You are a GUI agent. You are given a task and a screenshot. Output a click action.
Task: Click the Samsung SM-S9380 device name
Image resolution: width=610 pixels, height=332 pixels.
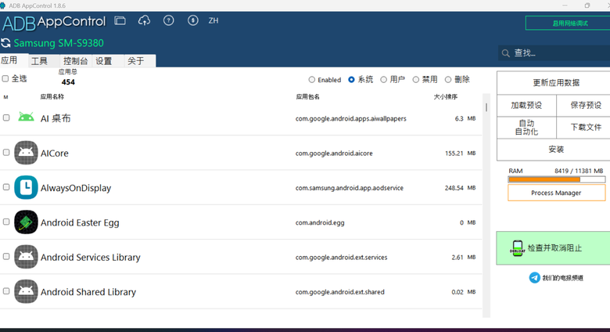point(59,43)
